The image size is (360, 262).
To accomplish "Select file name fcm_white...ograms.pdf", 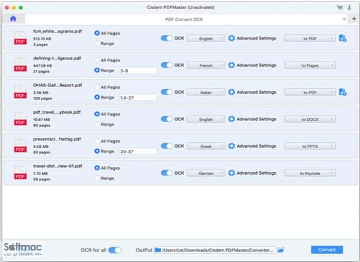I will (57, 31).
